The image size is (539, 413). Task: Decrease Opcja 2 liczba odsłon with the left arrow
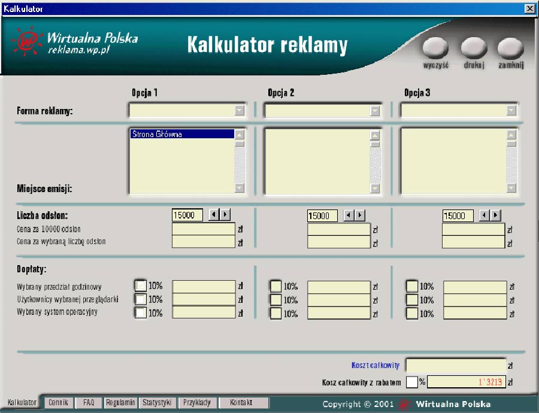click(x=349, y=215)
